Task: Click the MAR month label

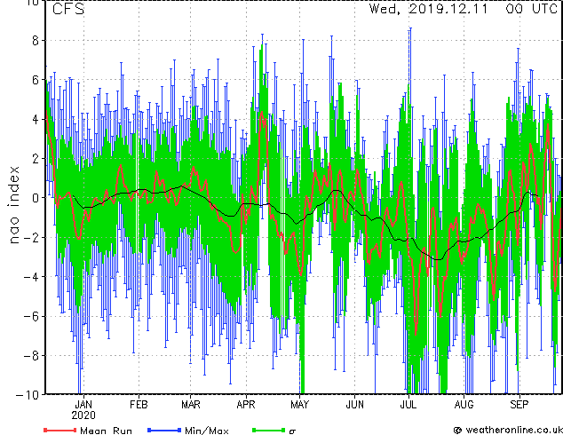Action: pyautogui.click(x=191, y=405)
